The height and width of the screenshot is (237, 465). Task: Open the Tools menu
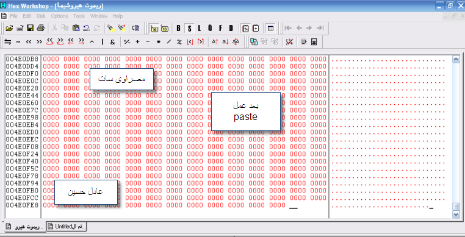click(x=79, y=16)
